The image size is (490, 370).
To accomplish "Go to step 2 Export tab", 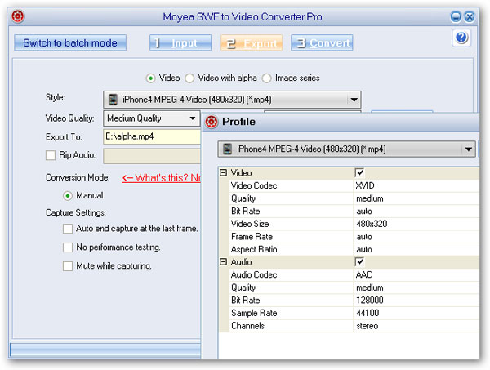I will click(x=252, y=42).
